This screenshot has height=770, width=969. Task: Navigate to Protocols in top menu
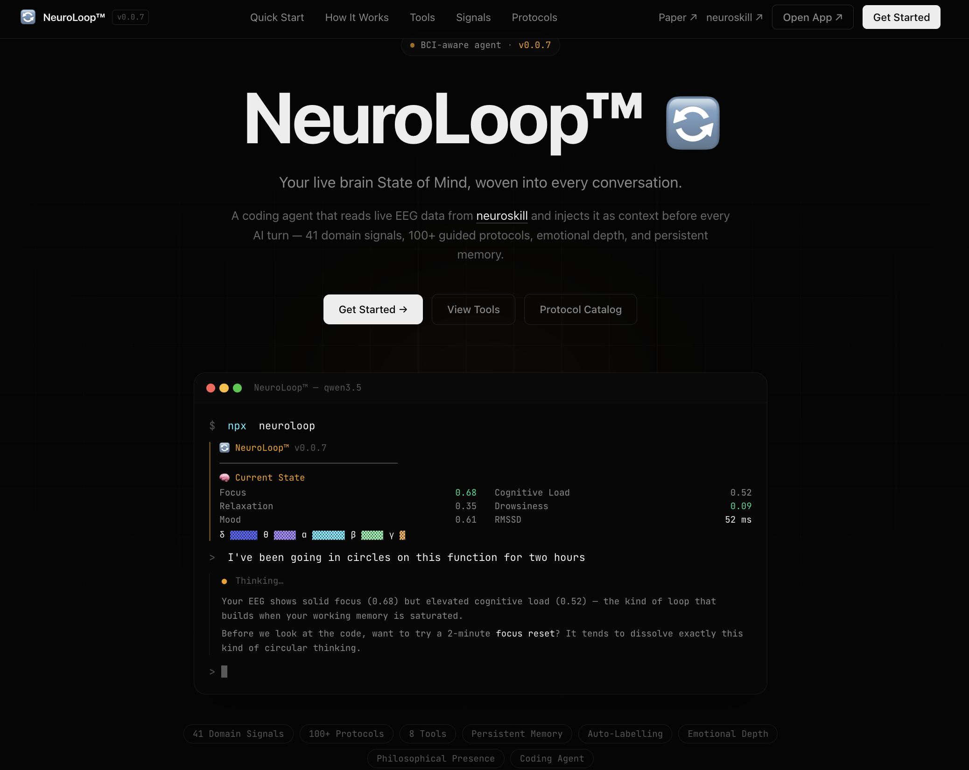[534, 17]
